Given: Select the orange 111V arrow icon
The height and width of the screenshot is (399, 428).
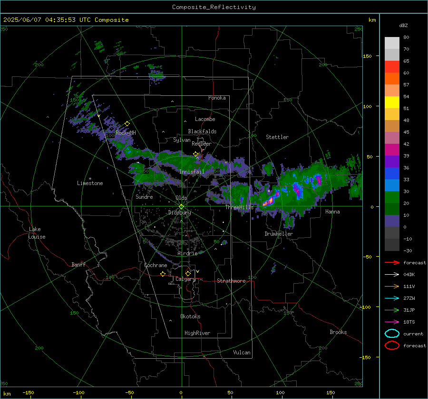Looking at the screenshot, I should click(392, 286).
